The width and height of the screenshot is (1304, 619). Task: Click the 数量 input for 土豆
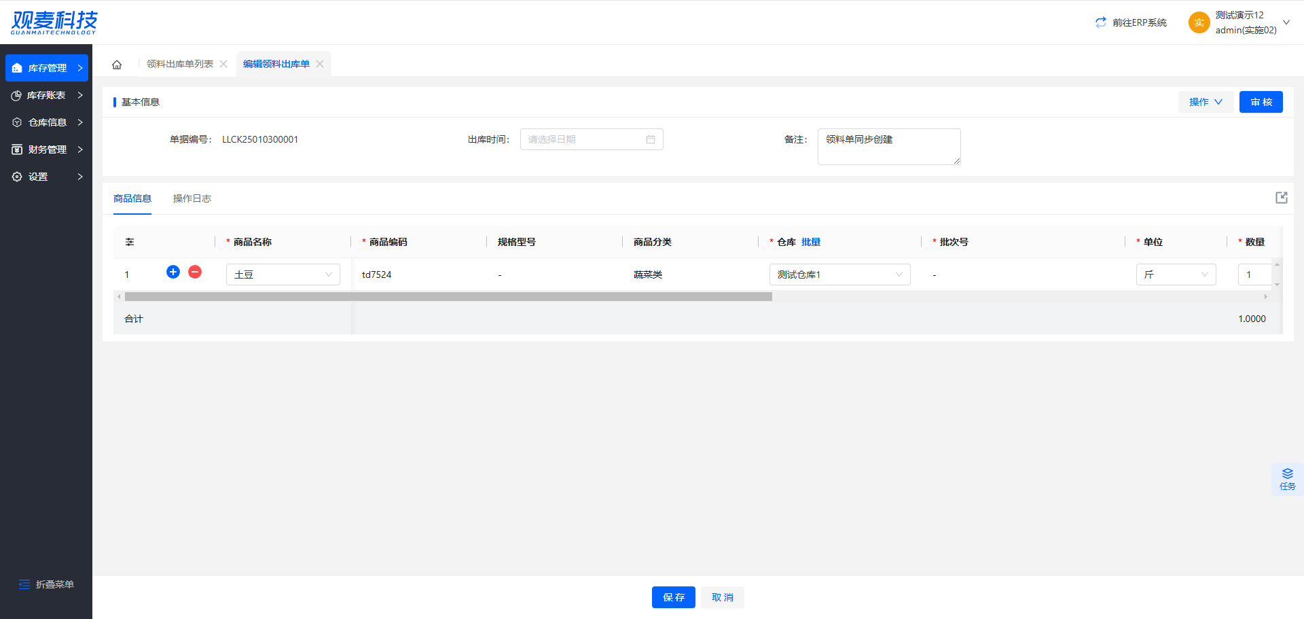point(1254,275)
